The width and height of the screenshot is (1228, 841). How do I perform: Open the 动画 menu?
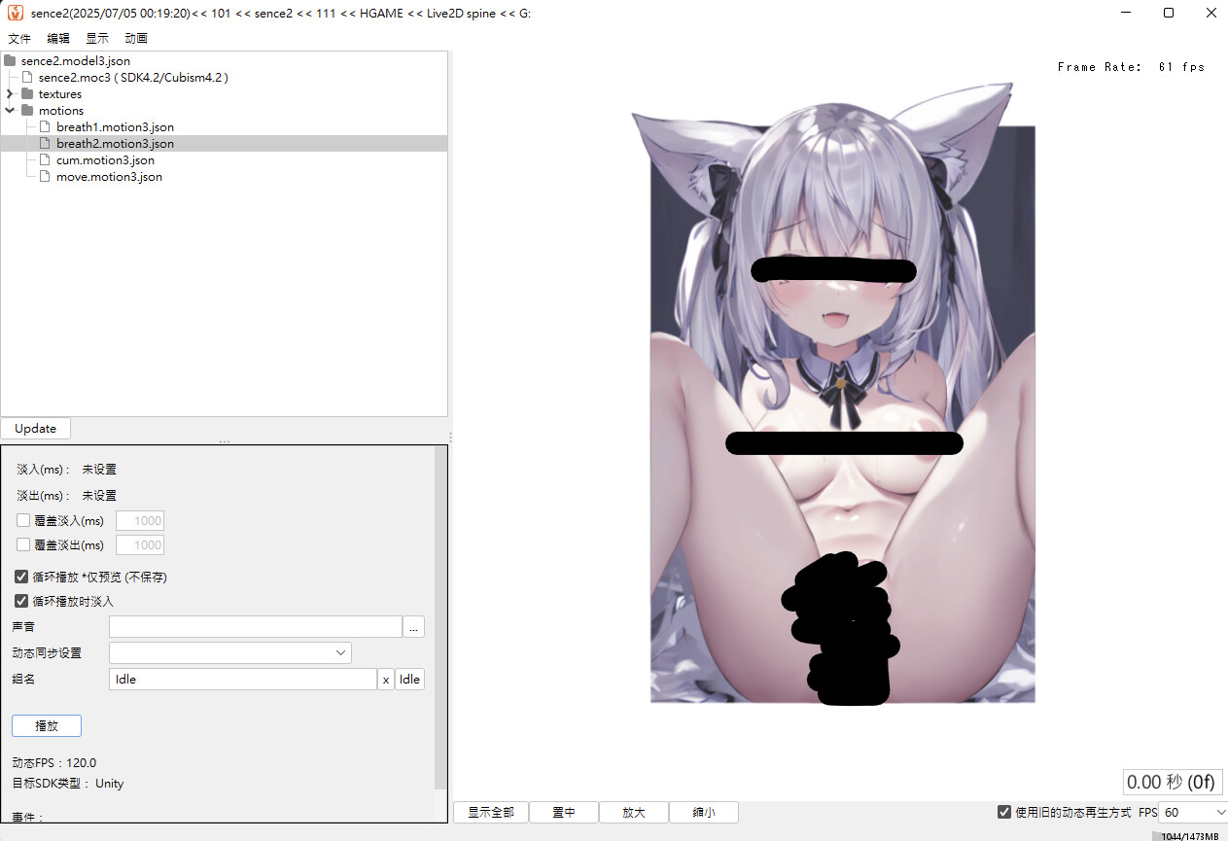(x=136, y=38)
